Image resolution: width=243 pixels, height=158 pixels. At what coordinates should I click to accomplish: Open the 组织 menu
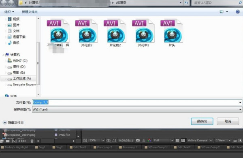click(9, 12)
